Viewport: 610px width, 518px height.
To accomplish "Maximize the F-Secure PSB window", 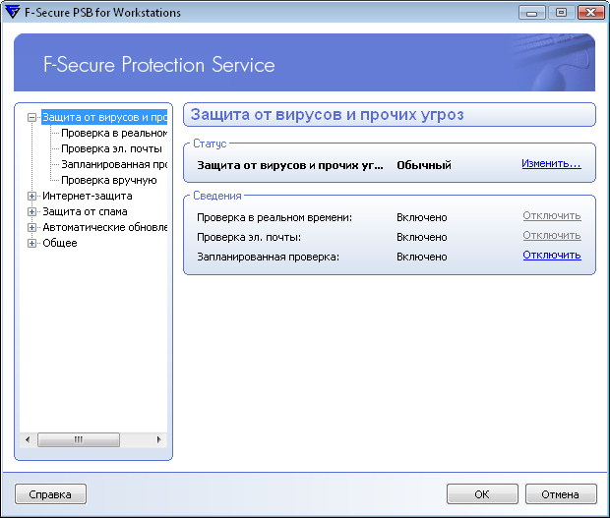I will (561, 13).
